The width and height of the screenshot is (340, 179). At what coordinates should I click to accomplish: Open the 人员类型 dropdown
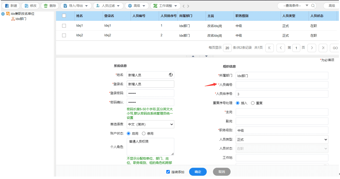282,139
